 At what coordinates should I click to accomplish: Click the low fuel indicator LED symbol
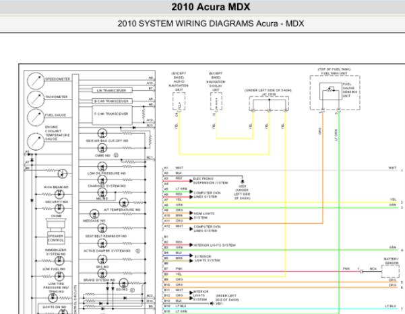click(59, 276)
